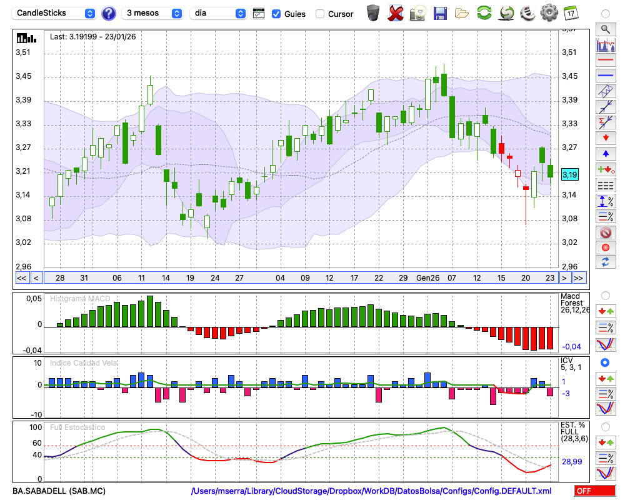The width and height of the screenshot is (625, 500).
Task: Open the CandleSticks chart type dropdown
Action: (55, 13)
